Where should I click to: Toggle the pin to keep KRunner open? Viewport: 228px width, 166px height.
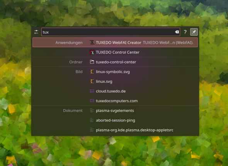tap(194, 32)
